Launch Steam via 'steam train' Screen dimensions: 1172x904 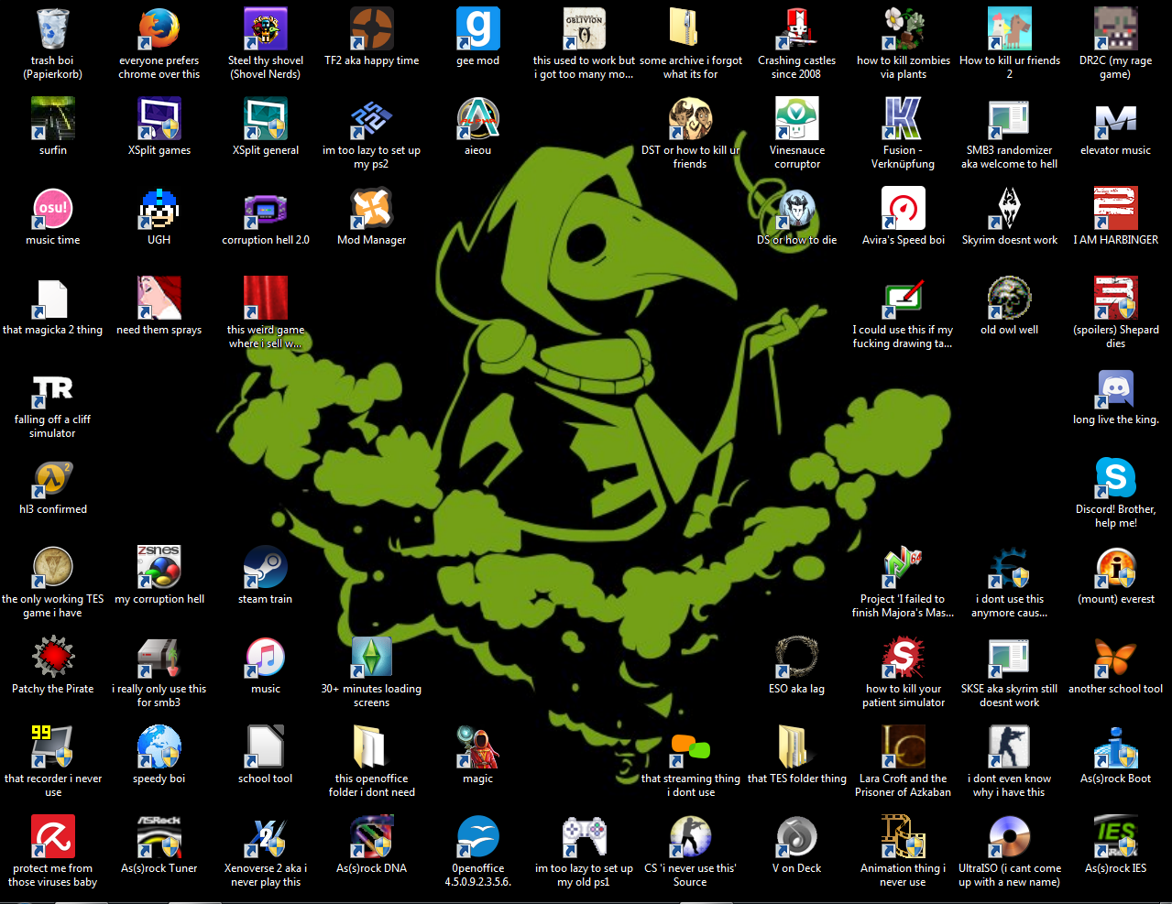point(265,567)
